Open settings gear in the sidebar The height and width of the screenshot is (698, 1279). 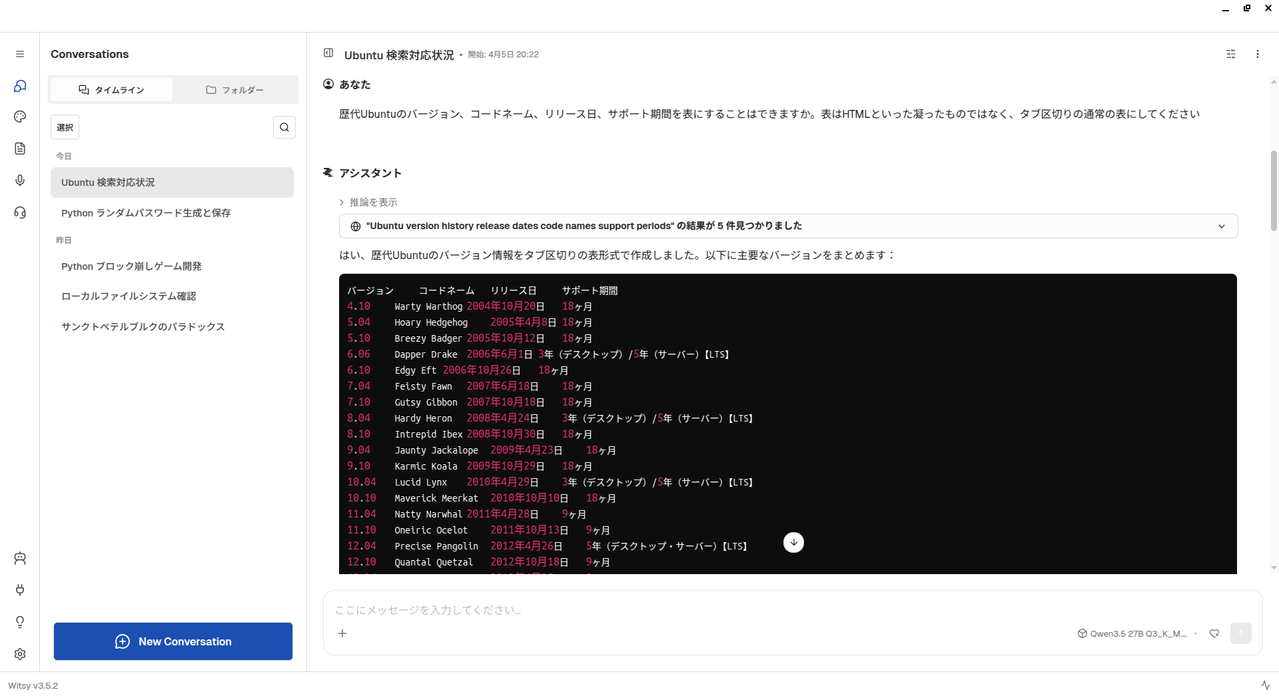[20, 654]
